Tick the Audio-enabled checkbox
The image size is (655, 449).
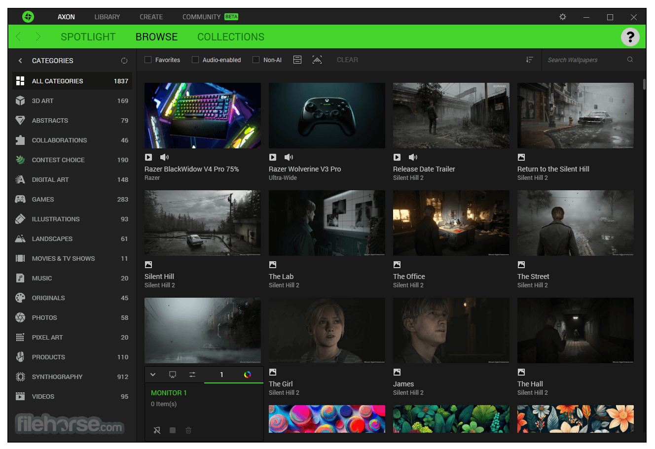pos(195,60)
